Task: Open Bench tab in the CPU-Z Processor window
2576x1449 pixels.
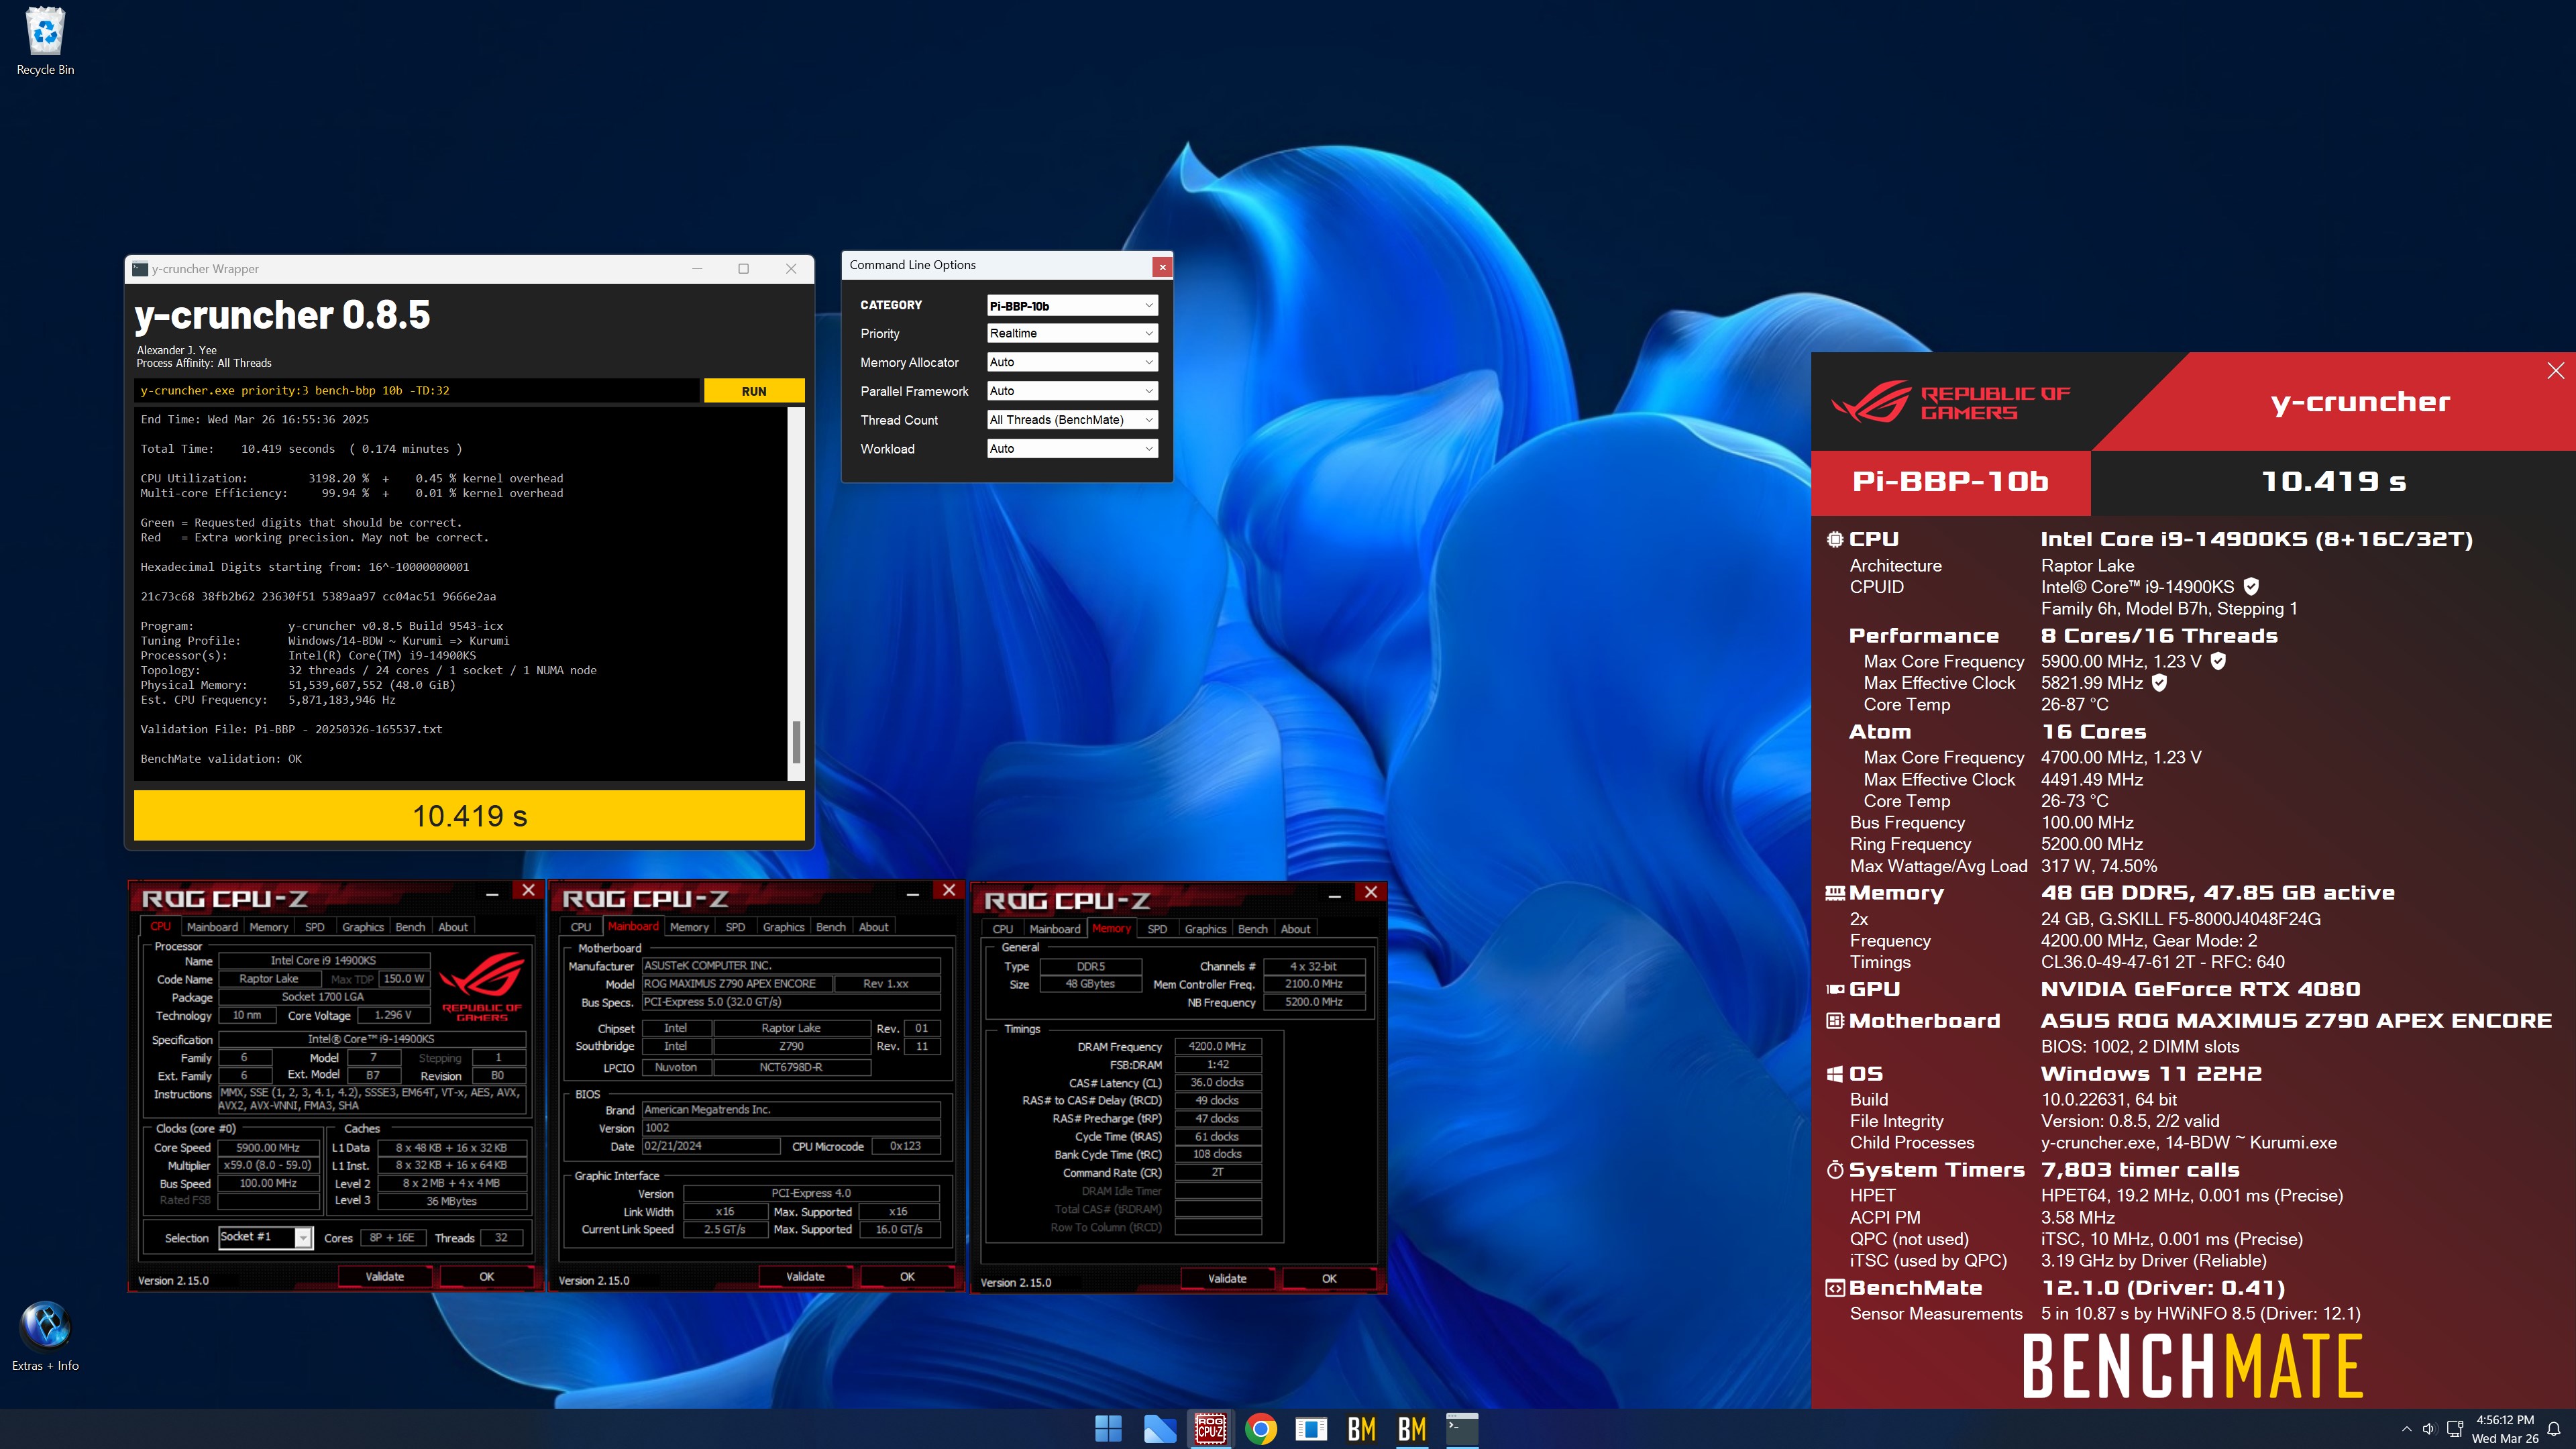Action: 410,927
